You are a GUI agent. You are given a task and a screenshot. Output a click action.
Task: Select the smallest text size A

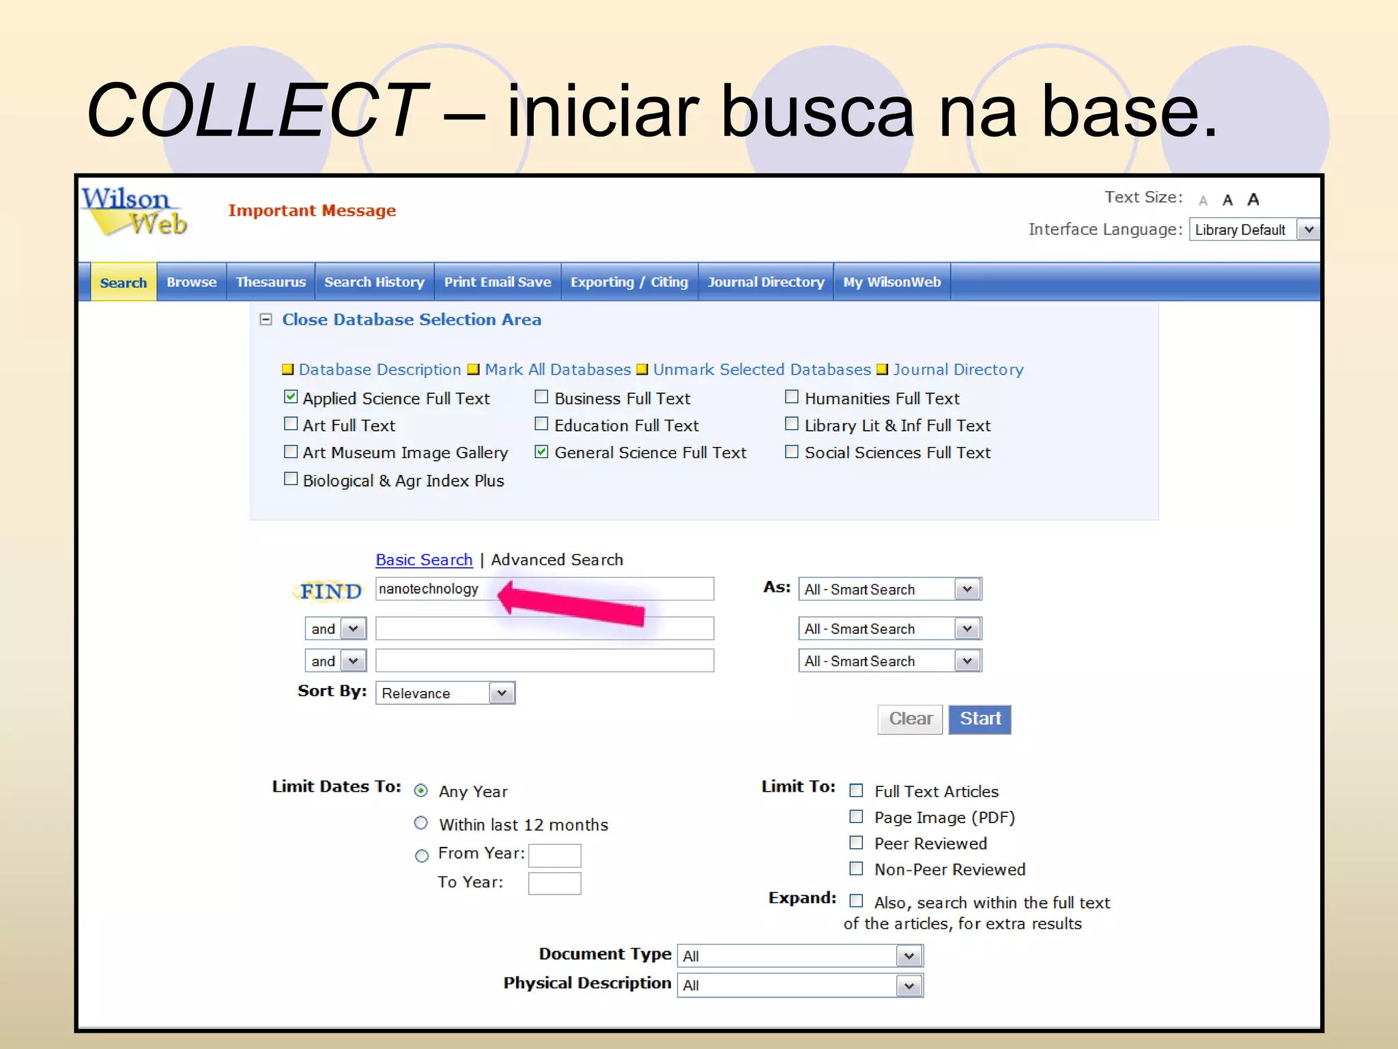click(x=1203, y=201)
